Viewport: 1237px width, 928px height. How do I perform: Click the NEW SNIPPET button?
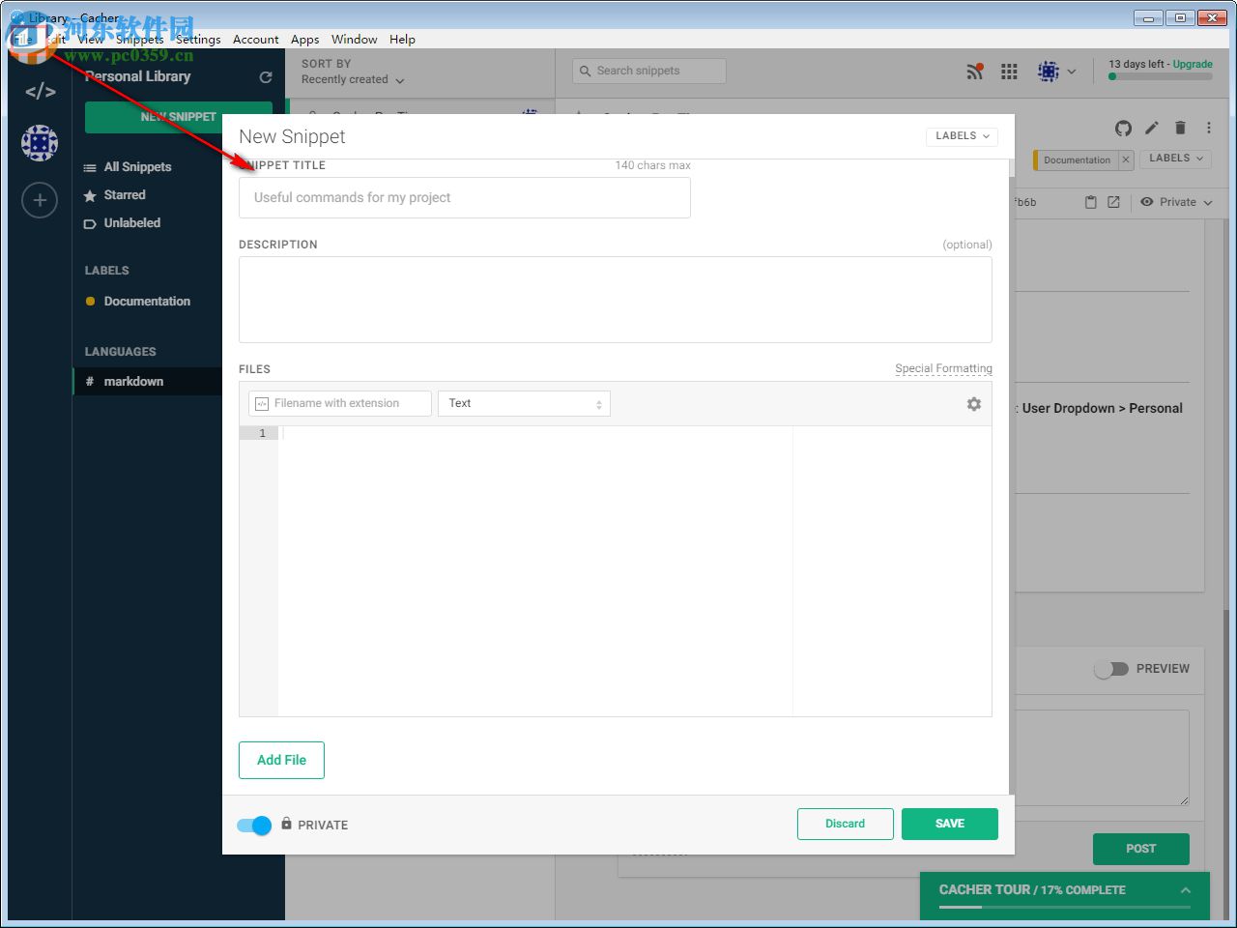coord(179,117)
